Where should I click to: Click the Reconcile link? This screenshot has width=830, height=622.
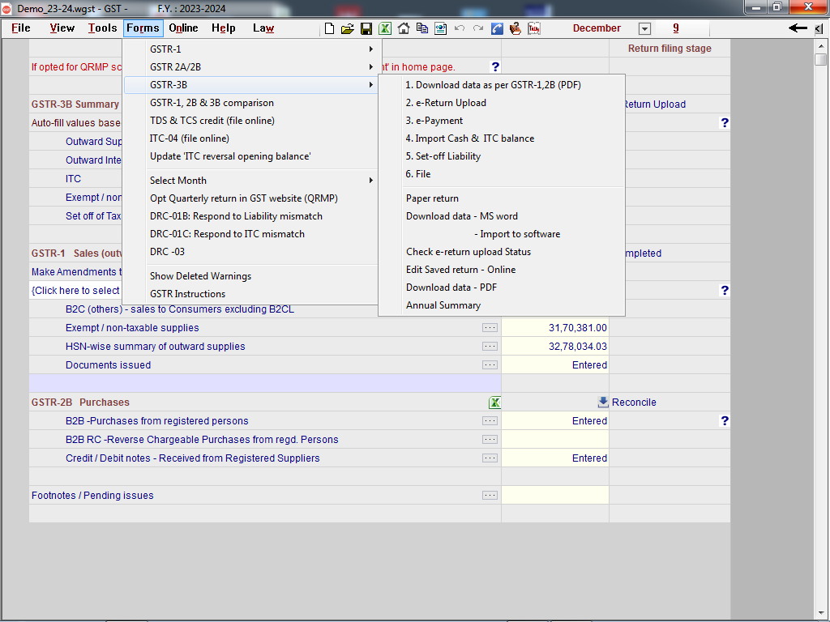(634, 403)
